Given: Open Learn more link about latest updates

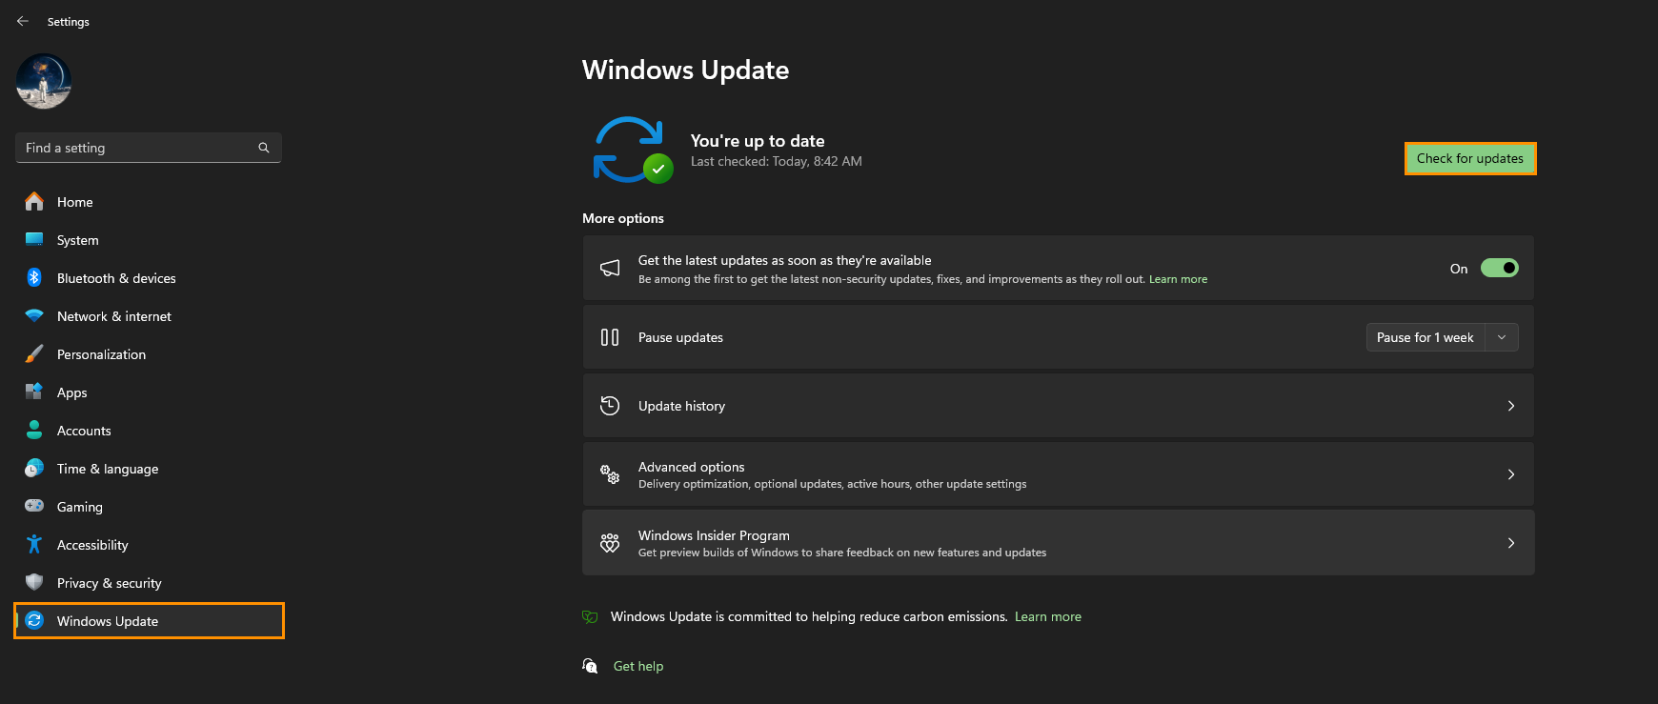Looking at the screenshot, I should click(1178, 279).
